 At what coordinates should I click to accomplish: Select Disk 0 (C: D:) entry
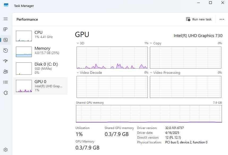pyautogui.click(x=40, y=68)
